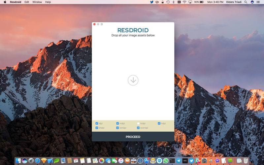Open the green leaf app in Dock

56,161
